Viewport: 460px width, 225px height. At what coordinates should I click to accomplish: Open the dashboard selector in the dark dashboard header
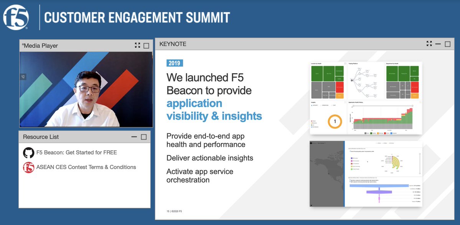point(321,143)
